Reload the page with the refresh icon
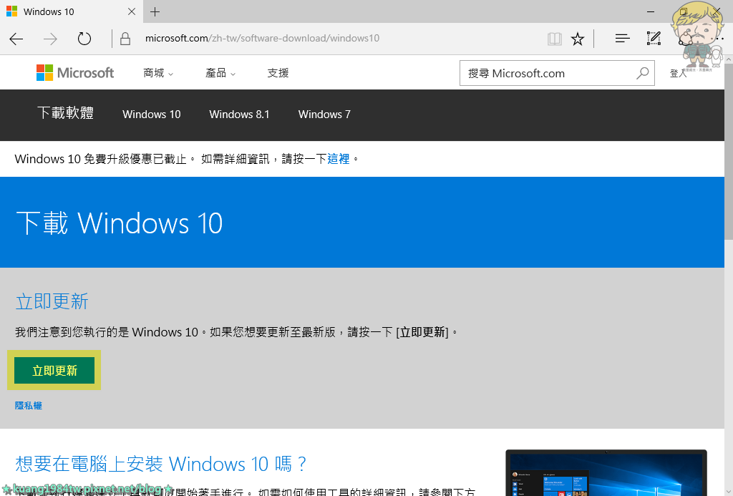 point(84,39)
